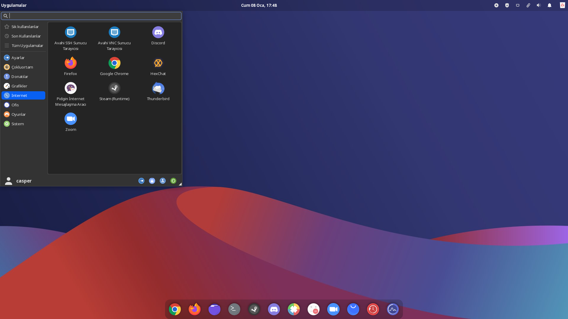Open the terminal from the dock

[x=234, y=309]
